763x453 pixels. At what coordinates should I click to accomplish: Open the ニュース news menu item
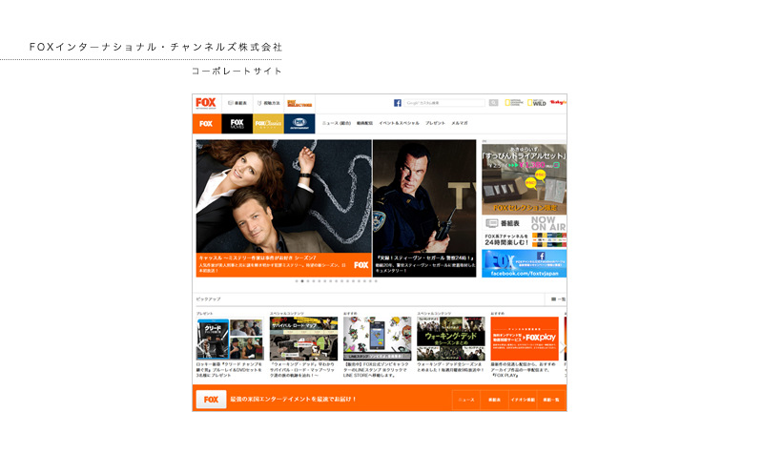pos(337,123)
